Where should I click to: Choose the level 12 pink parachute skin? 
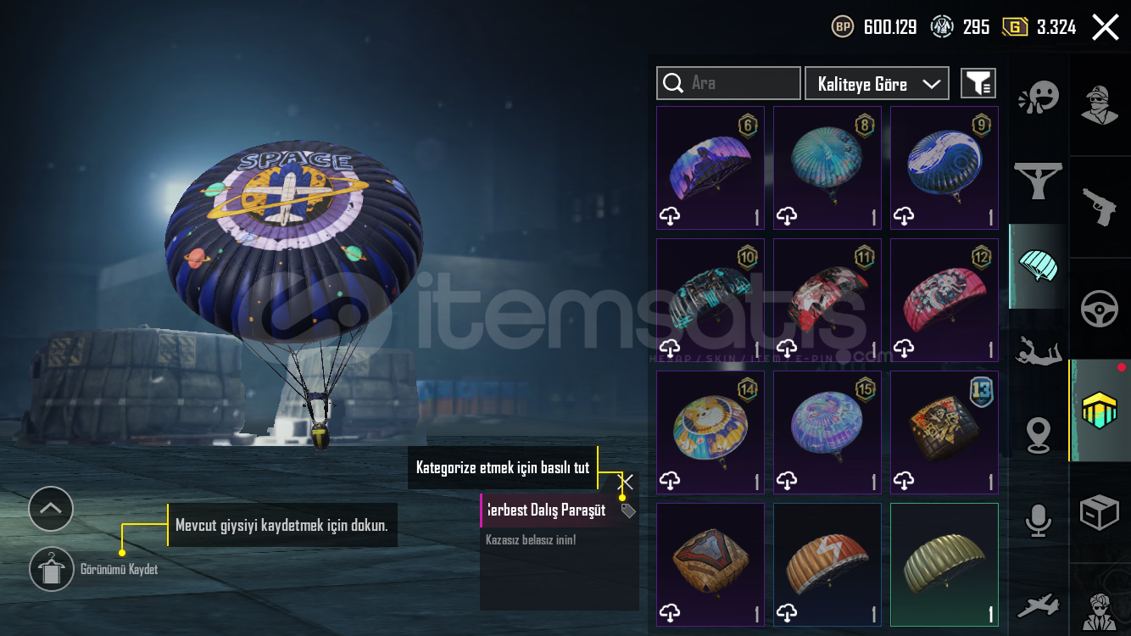coord(944,300)
